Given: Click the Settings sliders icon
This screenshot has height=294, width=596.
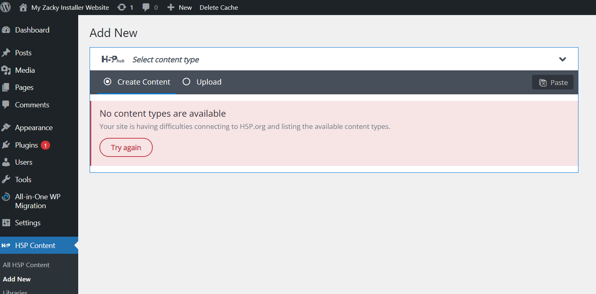Looking at the screenshot, I should pos(6,223).
